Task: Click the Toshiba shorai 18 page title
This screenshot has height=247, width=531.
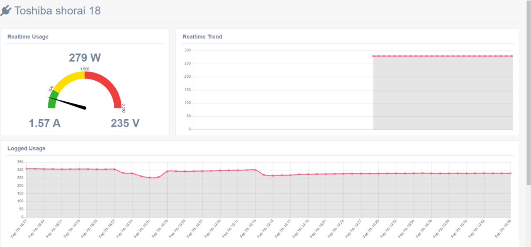Action: (x=58, y=10)
